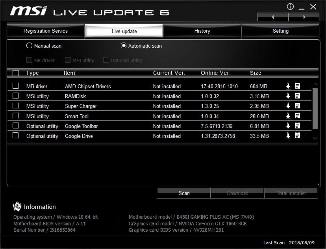The image size is (326, 249).
Task: Check the AMD Chipset Drivers row
Action: (16, 86)
